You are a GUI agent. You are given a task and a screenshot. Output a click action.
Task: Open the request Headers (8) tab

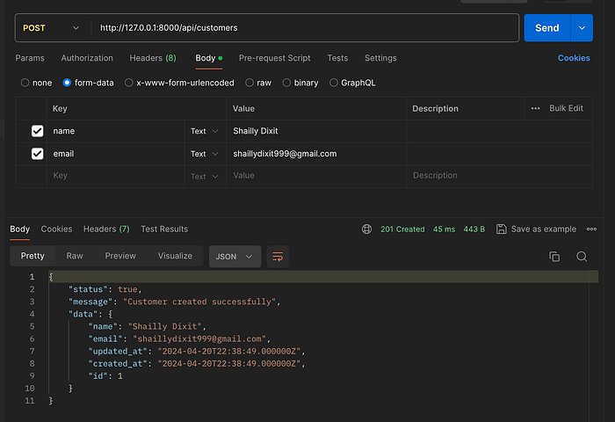(x=153, y=58)
